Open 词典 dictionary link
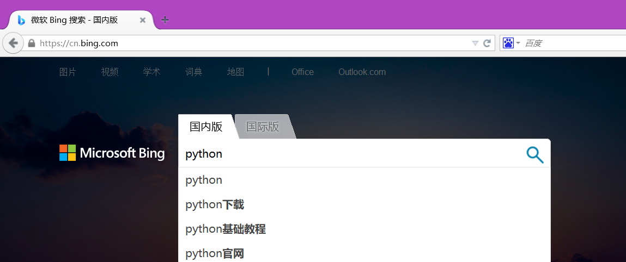Viewport: 626px width, 262px height. [193, 72]
